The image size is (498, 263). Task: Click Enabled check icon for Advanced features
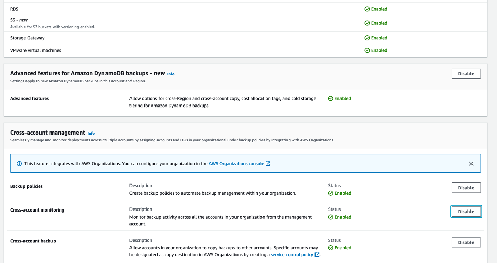click(x=330, y=99)
